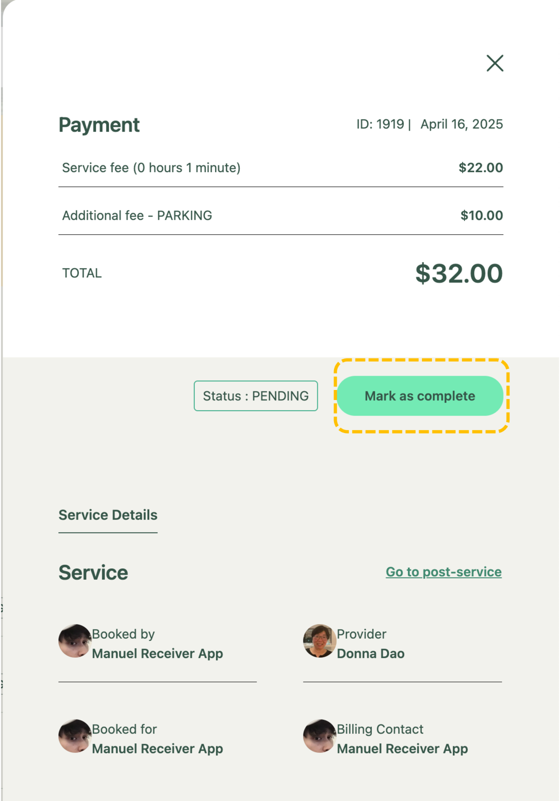560x801 pixels.
Task: Click the Additional fee - PARKING line
Action: point(137,216)
